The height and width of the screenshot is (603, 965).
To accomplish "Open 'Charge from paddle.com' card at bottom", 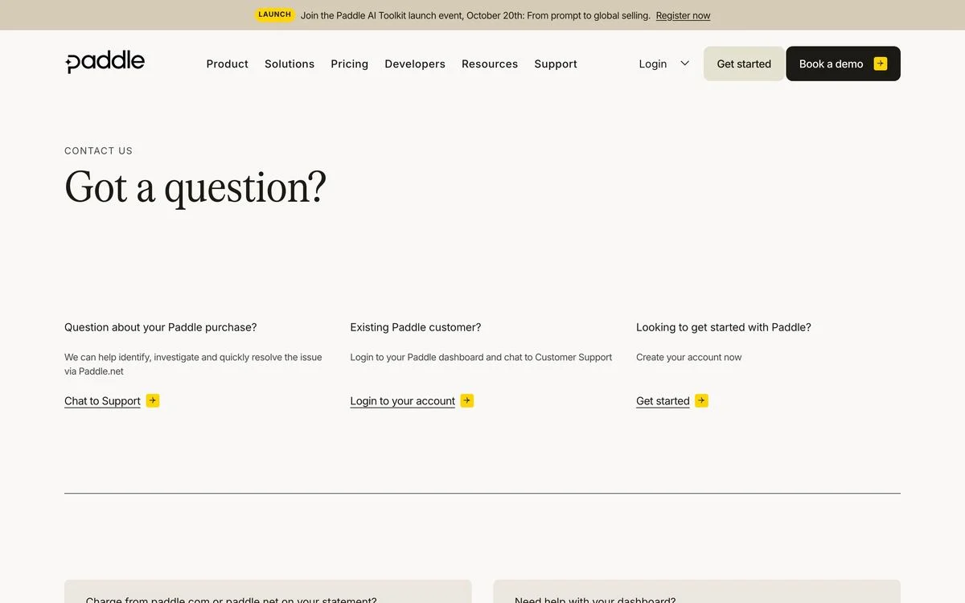I will (268, 592).
